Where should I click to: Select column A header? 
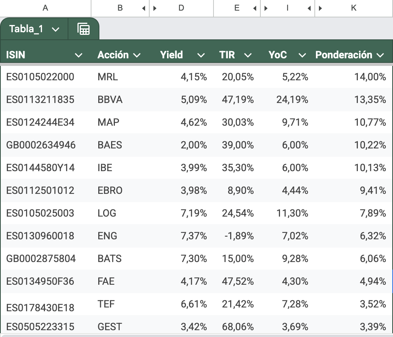point(45,8)
